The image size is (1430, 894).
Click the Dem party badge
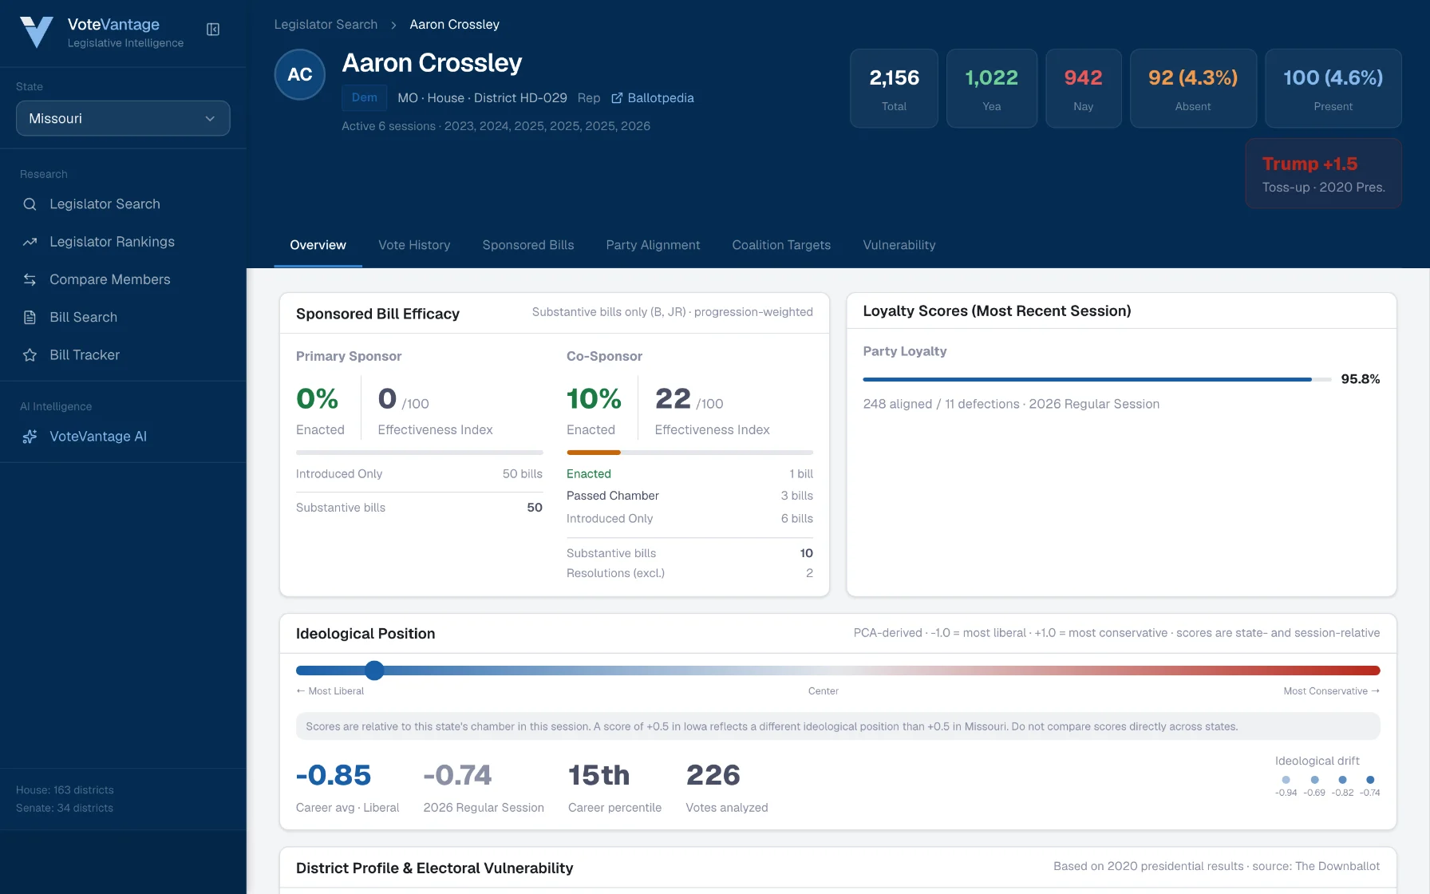pos(365,97)
